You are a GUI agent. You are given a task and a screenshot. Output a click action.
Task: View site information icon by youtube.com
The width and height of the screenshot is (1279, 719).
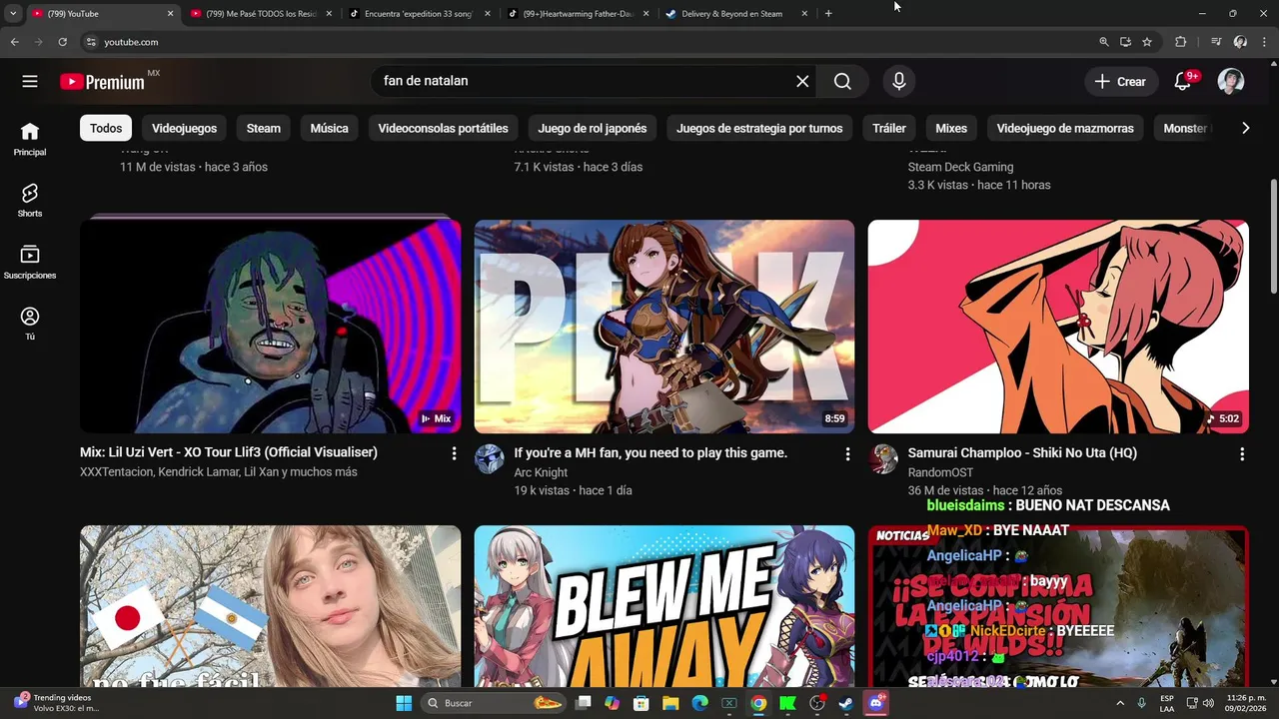[91, 42]
